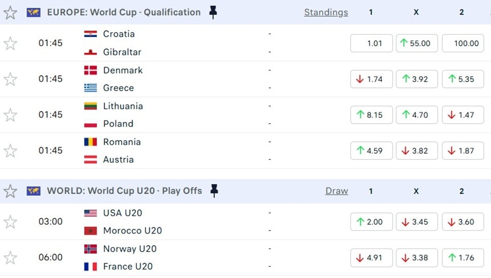
Task: Open the Draw link for U20 Play Offs
Action: (x=337, y=191)
